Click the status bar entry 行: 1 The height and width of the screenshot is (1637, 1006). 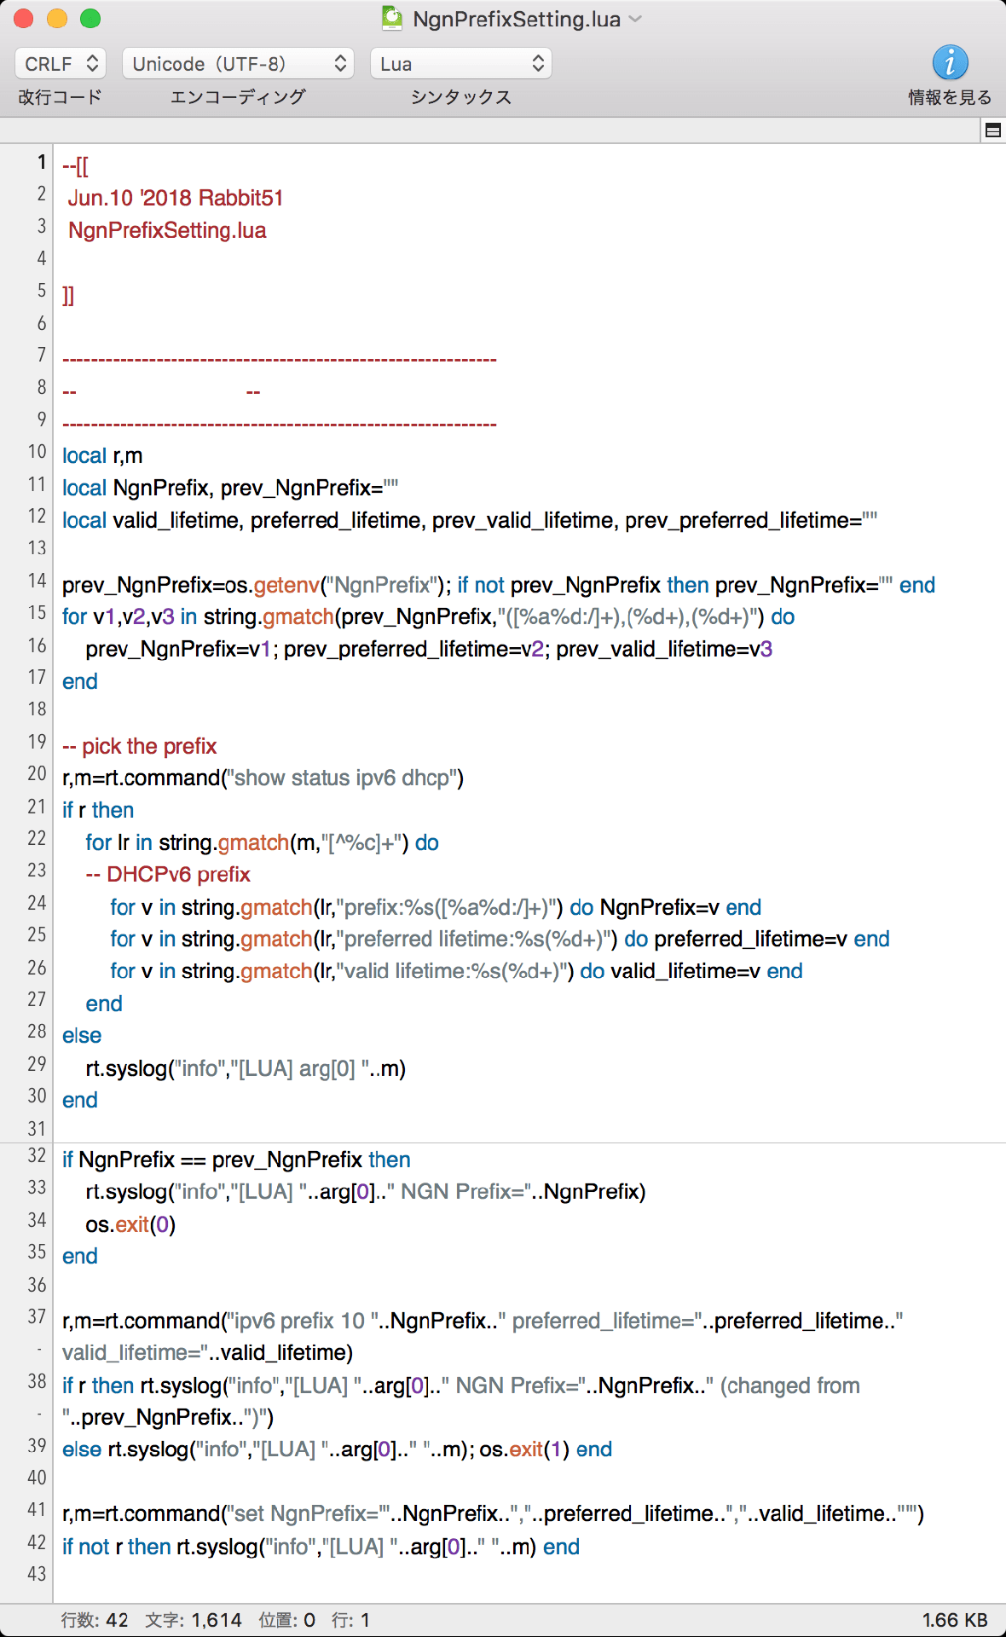pos(351,1620)
